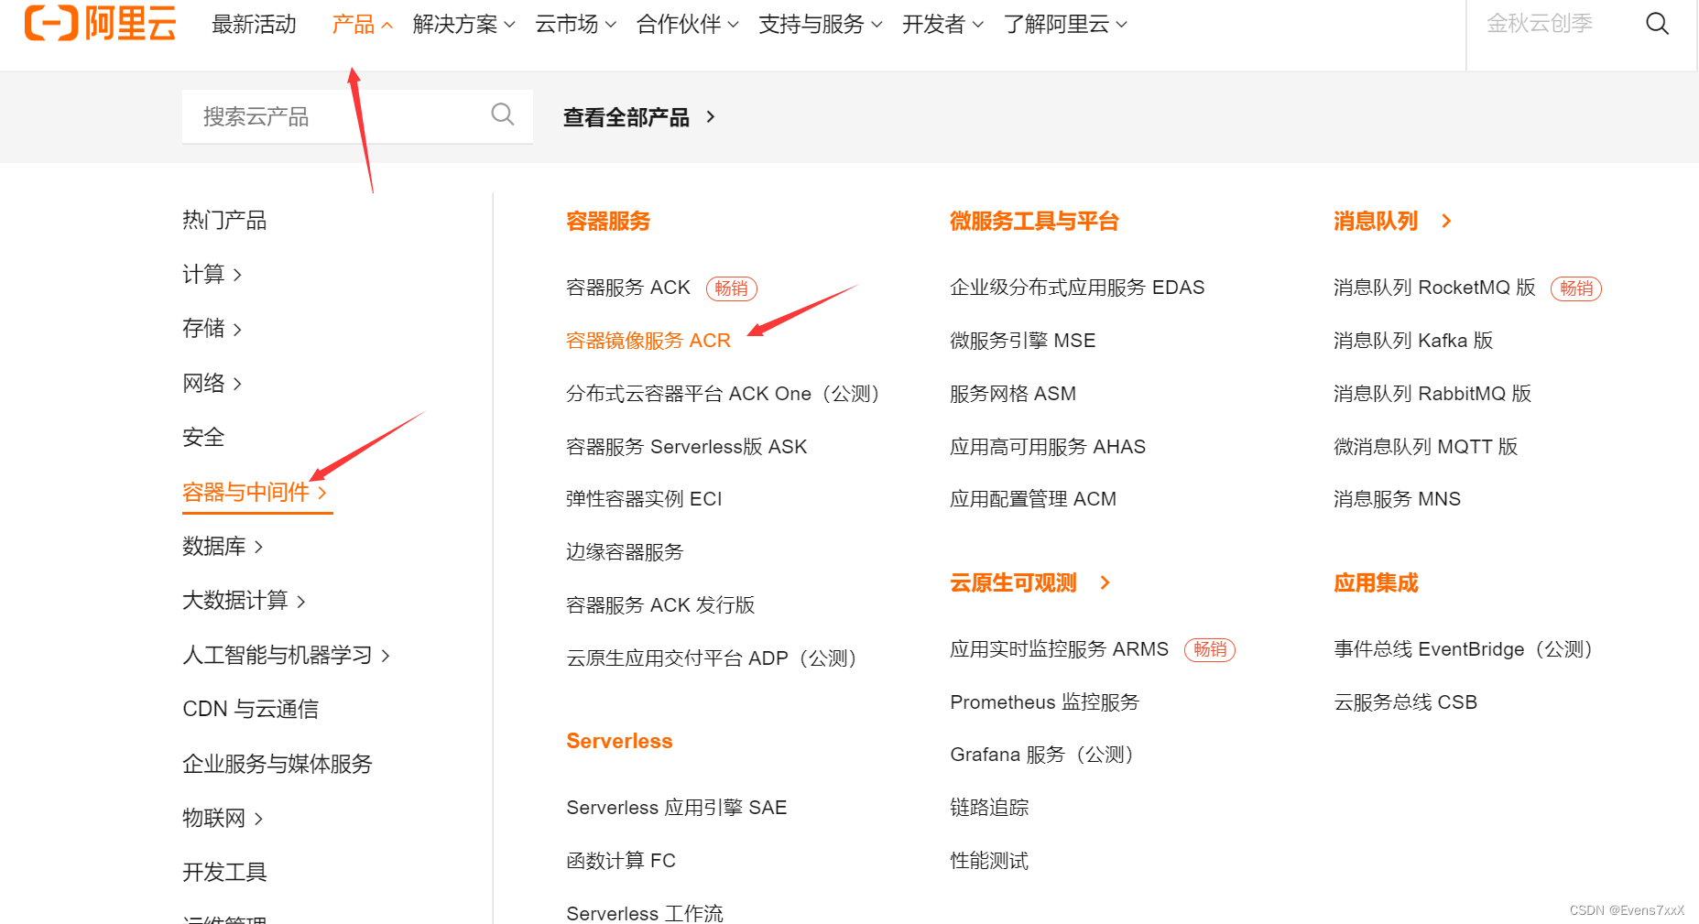
Task: Open 消息队列 Kafka 版 link
Action: click(1413, 341)
